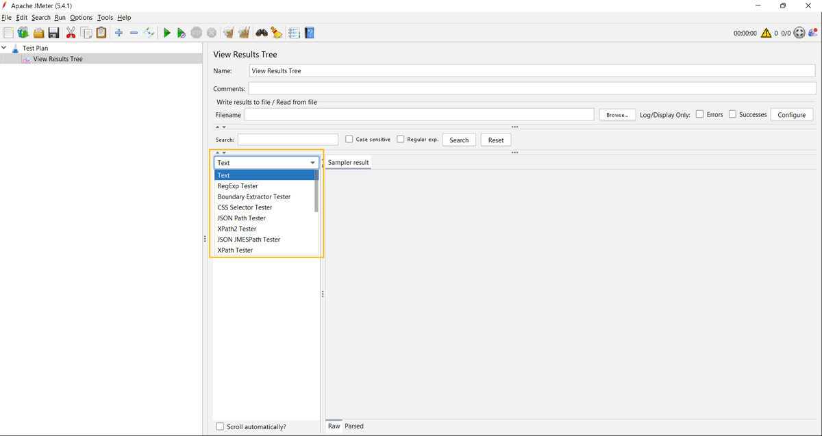Toggle the Successes checkbox

[732, 114]
